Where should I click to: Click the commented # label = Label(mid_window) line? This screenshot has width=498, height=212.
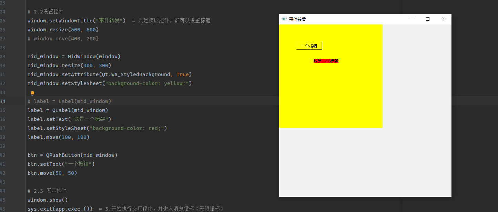click(x=69, y=101)
